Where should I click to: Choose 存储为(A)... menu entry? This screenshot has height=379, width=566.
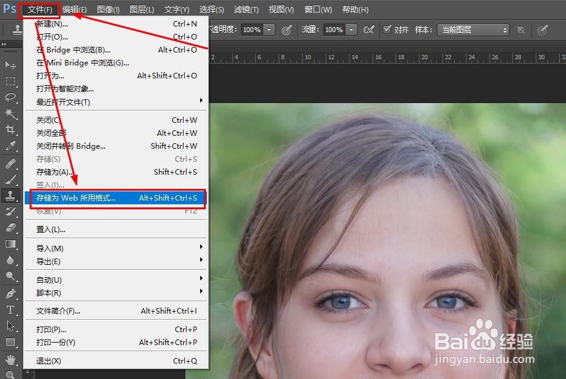coord(116,172)
